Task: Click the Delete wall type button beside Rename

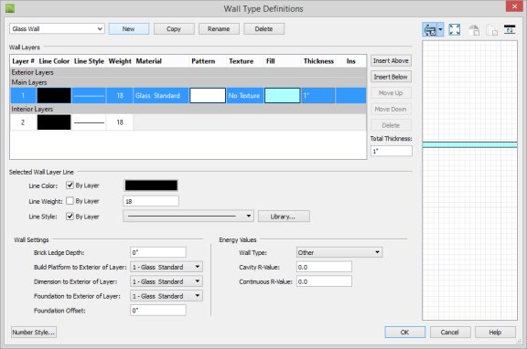Action: point(263,29)
